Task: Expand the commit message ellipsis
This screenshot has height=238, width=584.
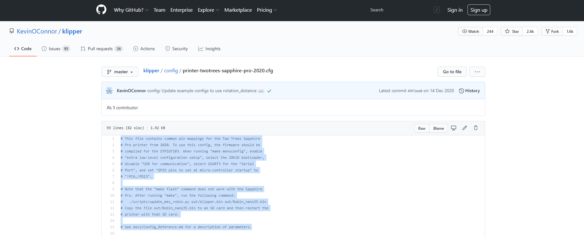Action: (x=261, y=91)
